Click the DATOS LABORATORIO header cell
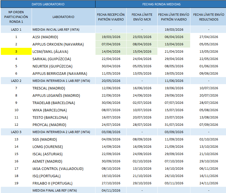Screen dimensions: 226x193 click(48, 4)
